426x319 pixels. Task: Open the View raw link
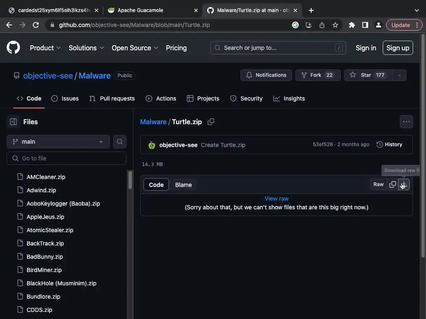click(277, 199)
